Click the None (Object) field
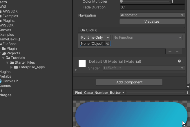The width and height of the screenshot is (190, 127). click(x=95, y=44)
